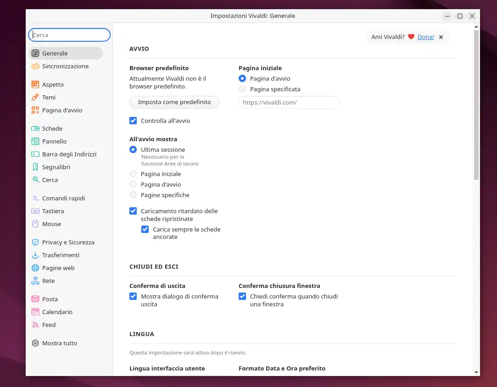
Task: Choose the Pagine specifiche startup option
Action: point(133,195)
